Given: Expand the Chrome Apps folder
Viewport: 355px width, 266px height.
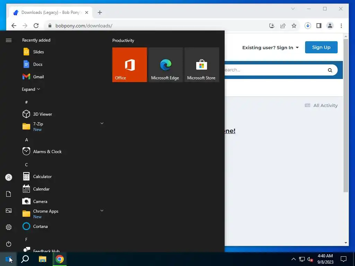Looking at the screenshot, I should [x=102, y=211].
